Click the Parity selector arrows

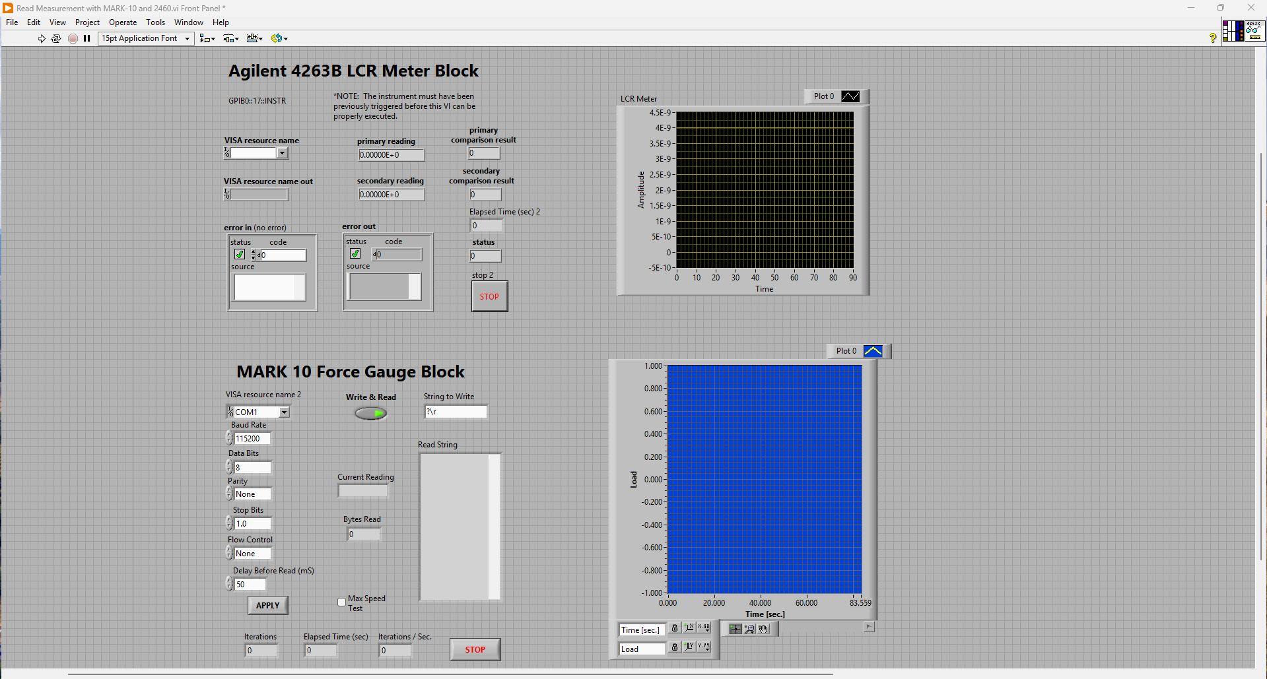pos(229,494)
